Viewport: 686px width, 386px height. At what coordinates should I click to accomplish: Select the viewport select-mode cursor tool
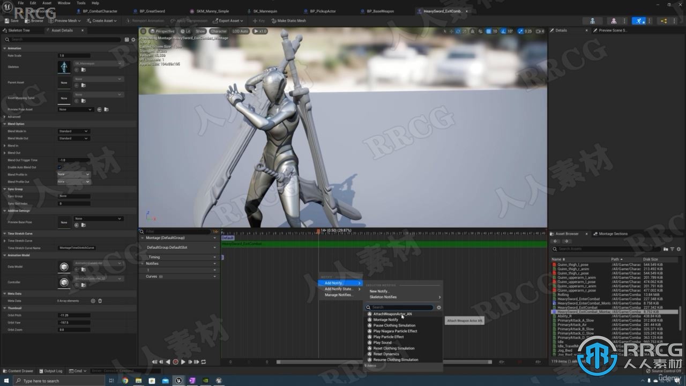pyautogui.click(x=445, y=31)
